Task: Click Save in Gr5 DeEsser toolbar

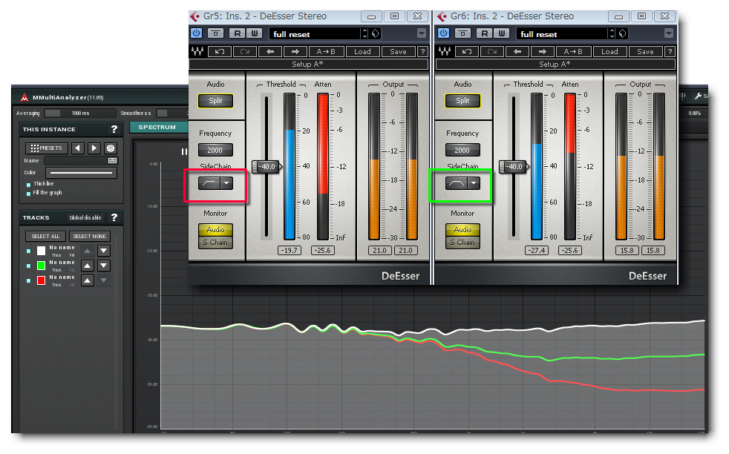Action: (399, 52)
